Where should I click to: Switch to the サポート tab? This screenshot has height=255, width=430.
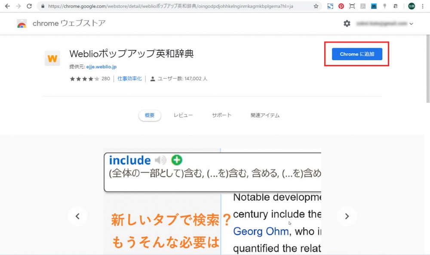[x=221, y=115]
